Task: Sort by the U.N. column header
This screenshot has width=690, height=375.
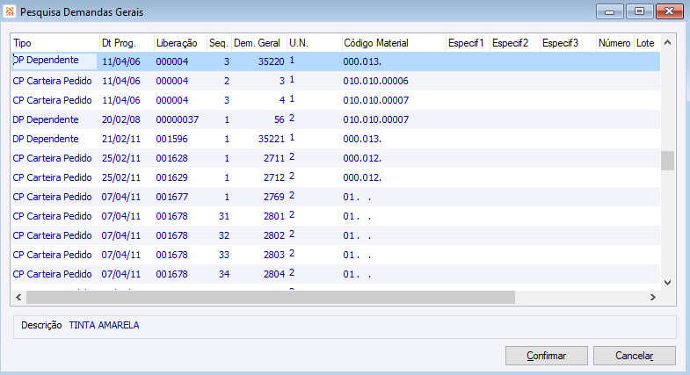Action: coord(314,43)
